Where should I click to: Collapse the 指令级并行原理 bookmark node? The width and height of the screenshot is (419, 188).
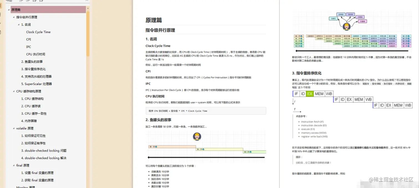coord(14,17)
